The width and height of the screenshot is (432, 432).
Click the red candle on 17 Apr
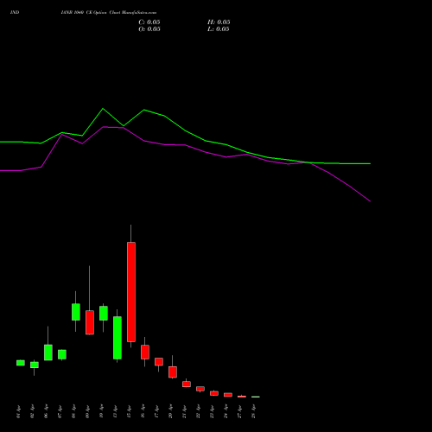pyautogui.click(x=159, y=362)
